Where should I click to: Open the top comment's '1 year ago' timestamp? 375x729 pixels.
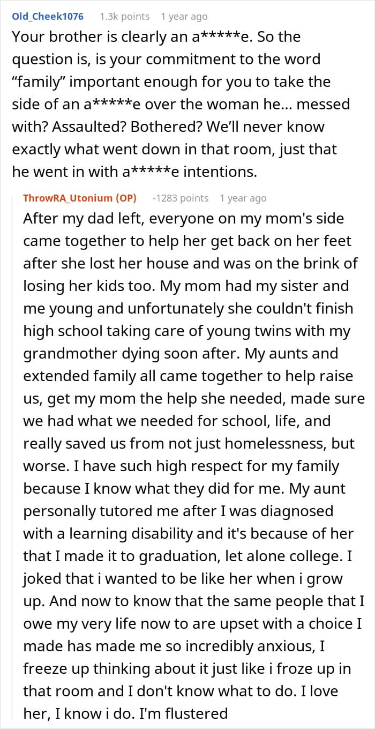tap(184, 17)
